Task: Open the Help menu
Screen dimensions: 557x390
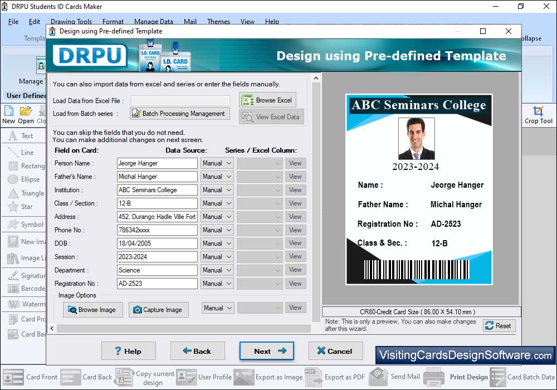Action: point(272,22)
